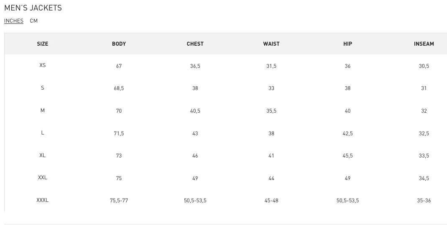
Task: Click body value 71,5 for size L
Action: tap(119, 133)
